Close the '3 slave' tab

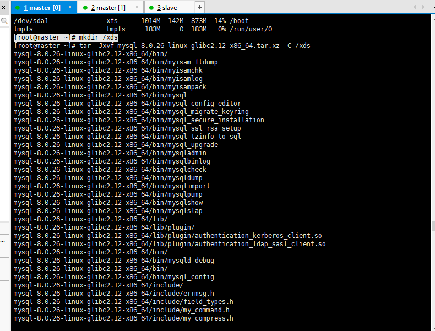click(x=187, y=7)
